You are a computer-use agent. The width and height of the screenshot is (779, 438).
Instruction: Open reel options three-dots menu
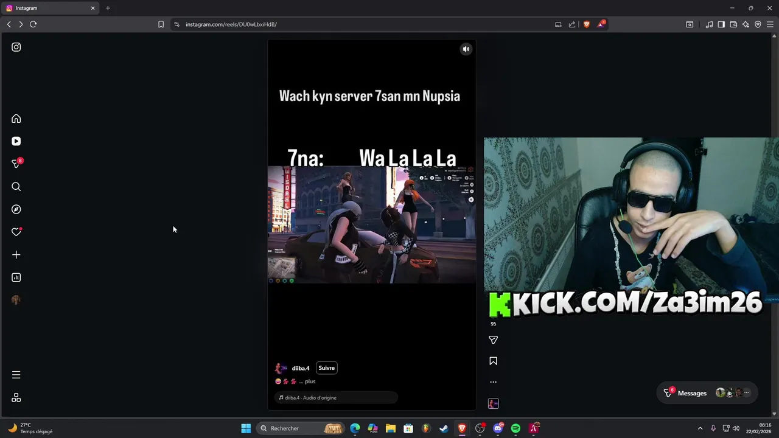click(x=494, y=382)
